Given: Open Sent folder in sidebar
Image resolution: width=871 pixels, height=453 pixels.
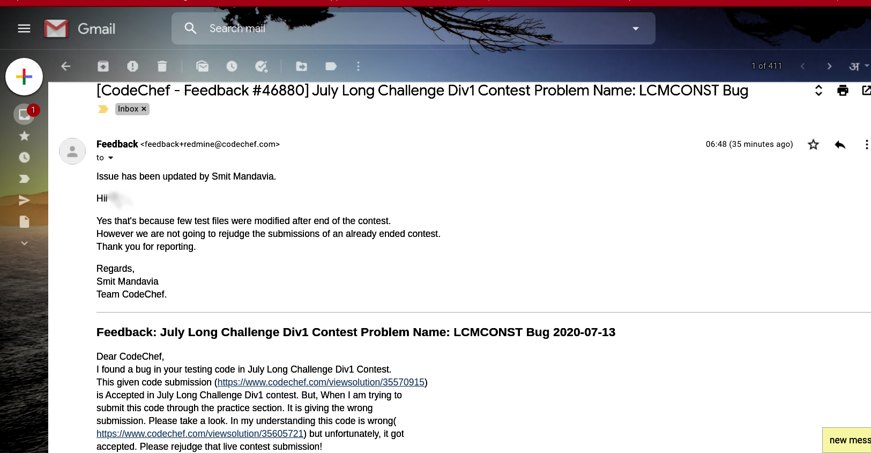Looking at the screenshot, I should point(24,200).
